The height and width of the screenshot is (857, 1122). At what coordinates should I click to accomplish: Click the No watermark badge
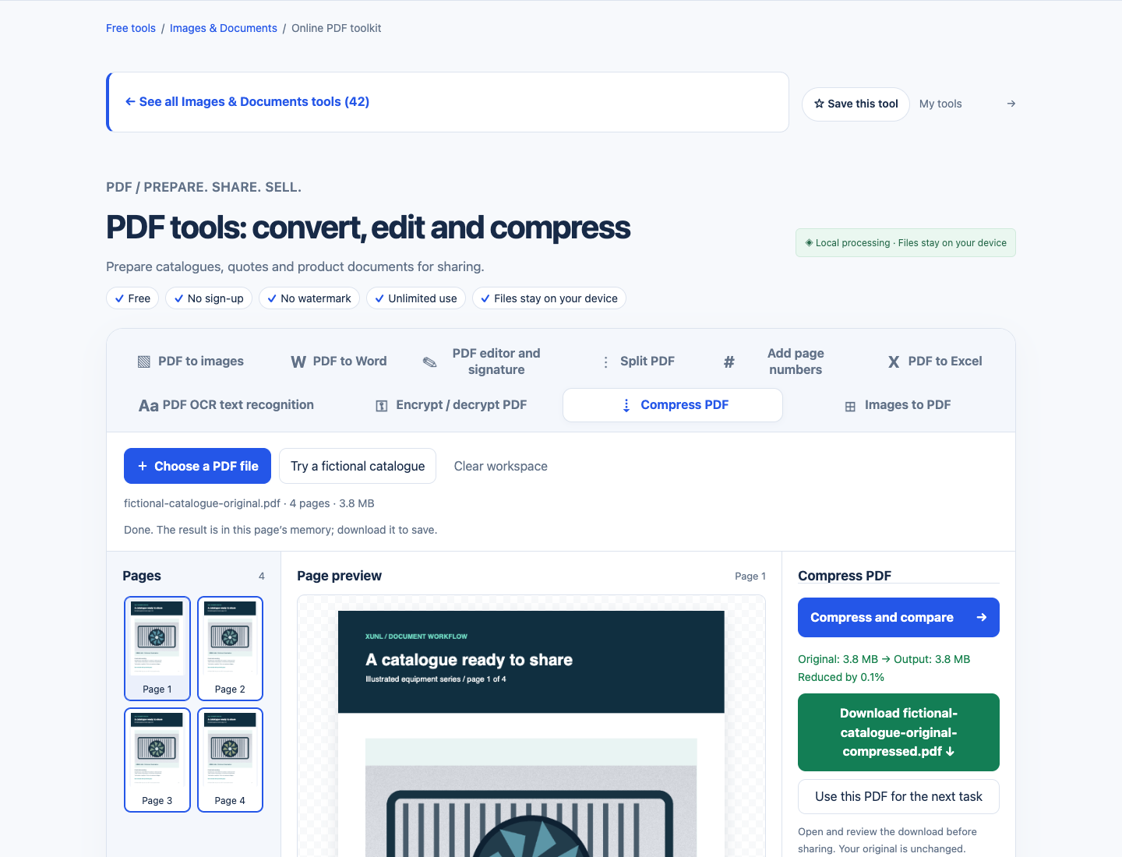tap(309, 298)
